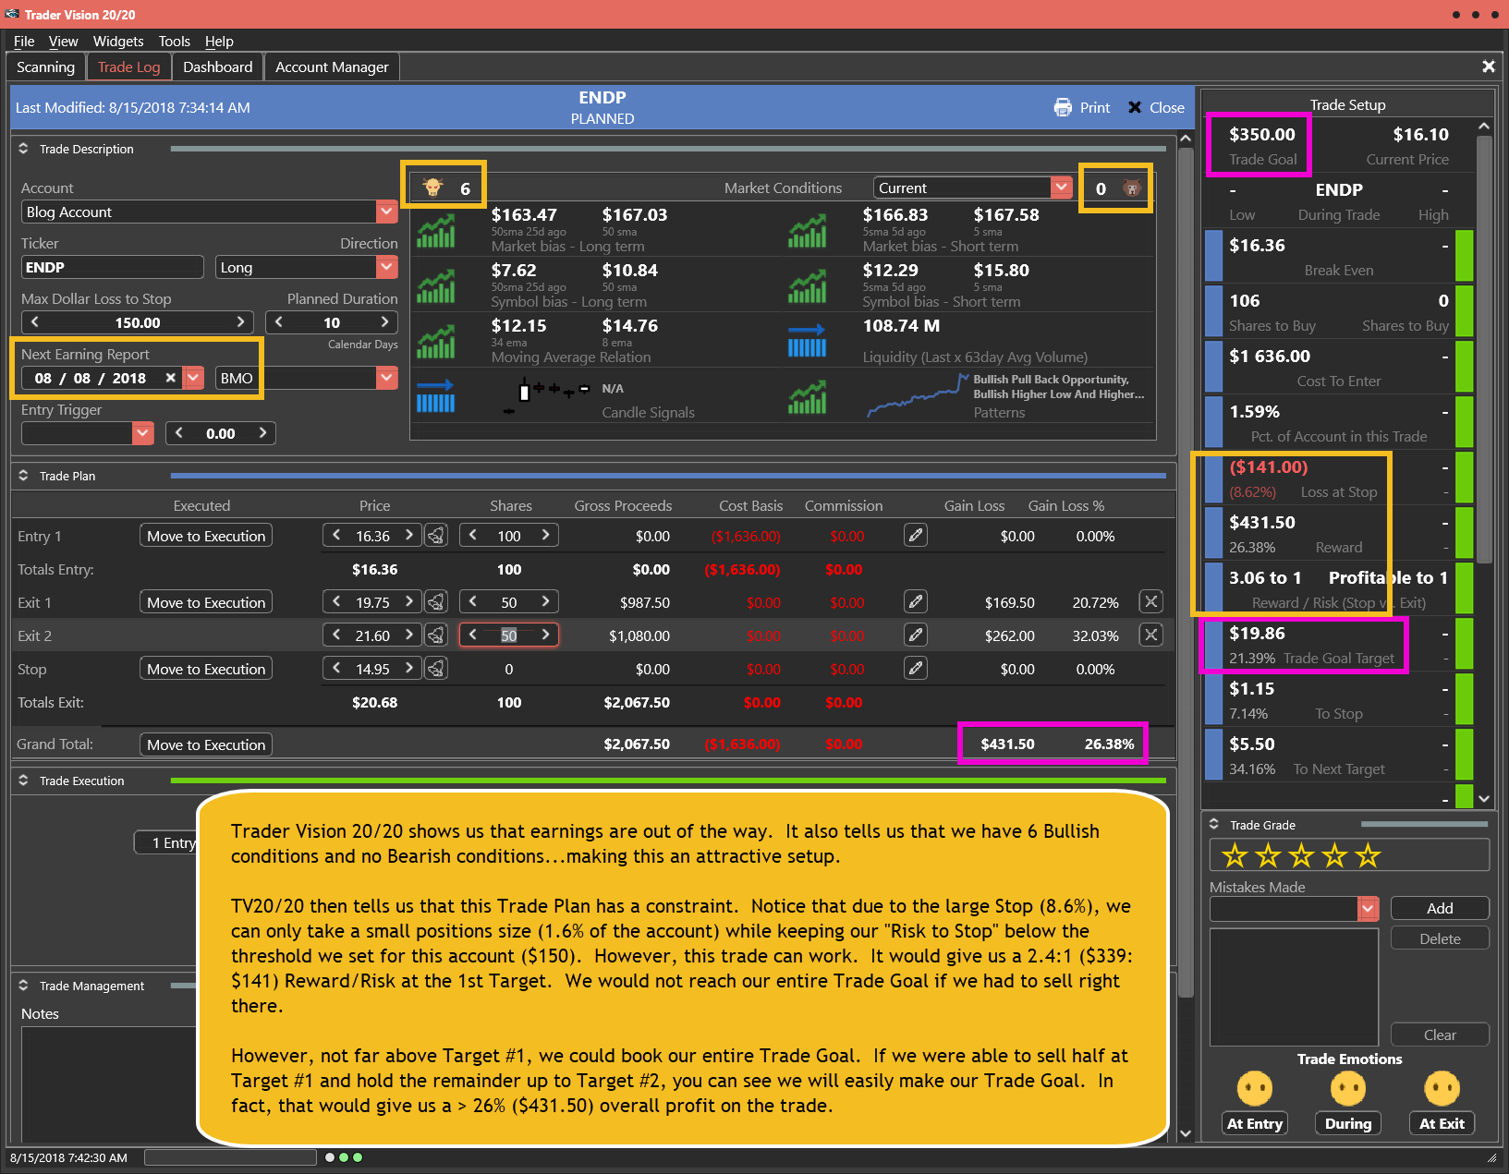Screen dimensions: 1509x1174
Task: Increase Max Dollar Loss to Stop
Action: tap(240, 322)
